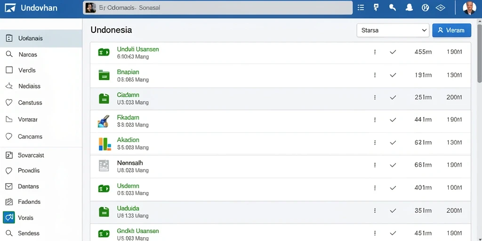Image resolution: width=482 pixels, height=241 pixels.
Task: Toggle checkmark on Nennsalh row
Action: pyautogui.click(x=393, y=165)
